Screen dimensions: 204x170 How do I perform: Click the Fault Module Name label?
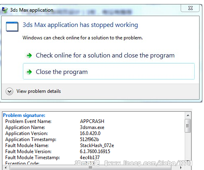27,145
